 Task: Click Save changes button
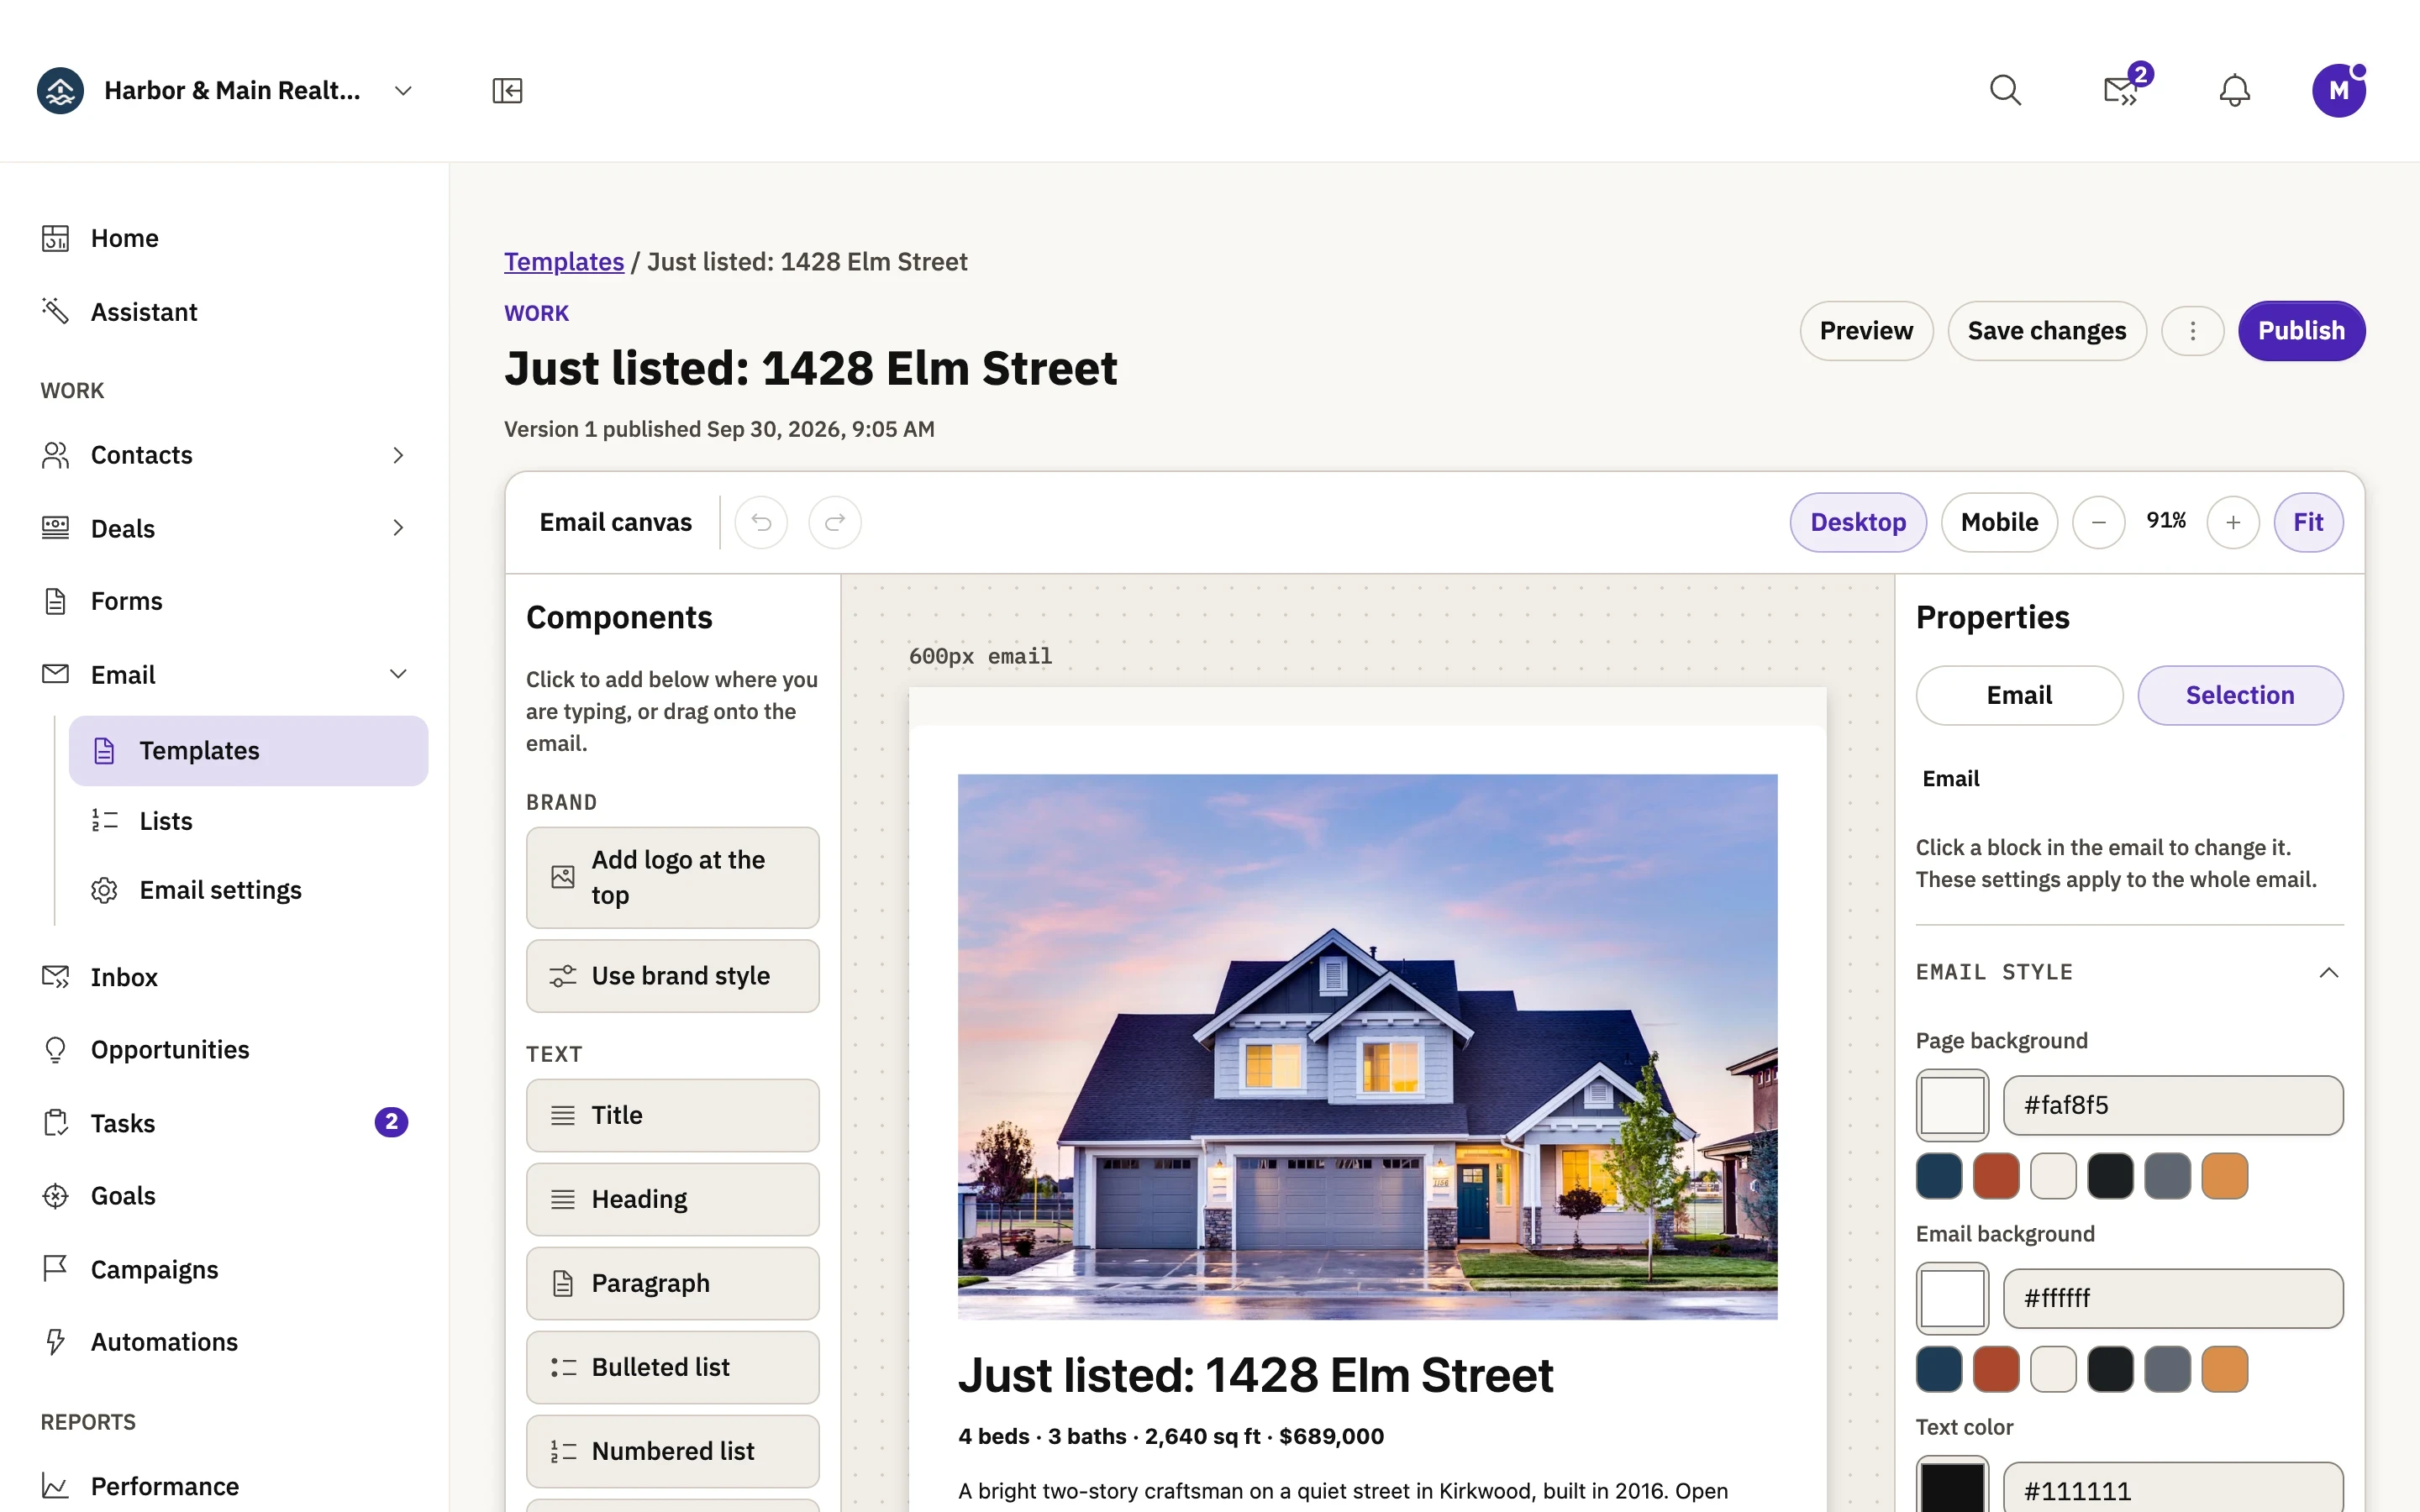coord(2046,331)
